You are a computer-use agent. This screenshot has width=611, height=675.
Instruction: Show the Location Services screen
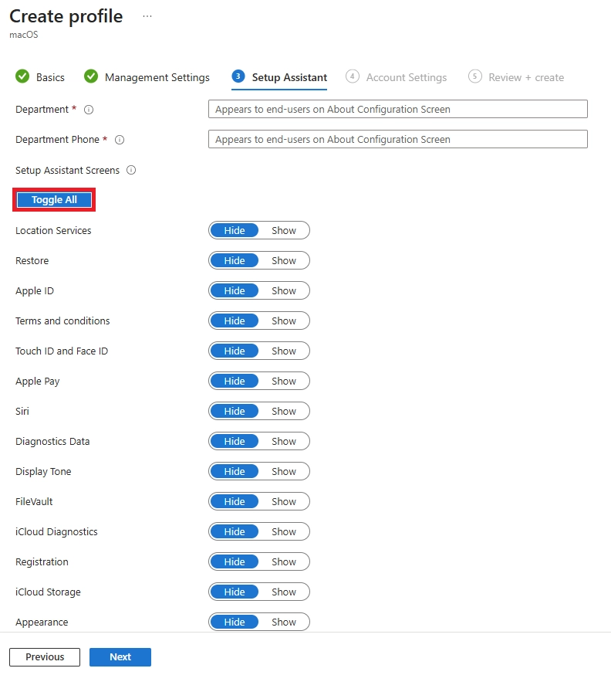[284, 230]
